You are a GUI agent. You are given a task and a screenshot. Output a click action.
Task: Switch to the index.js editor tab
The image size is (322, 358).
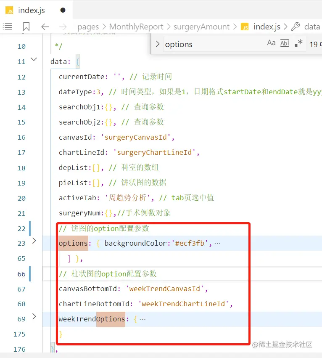(x=37, y=10)
